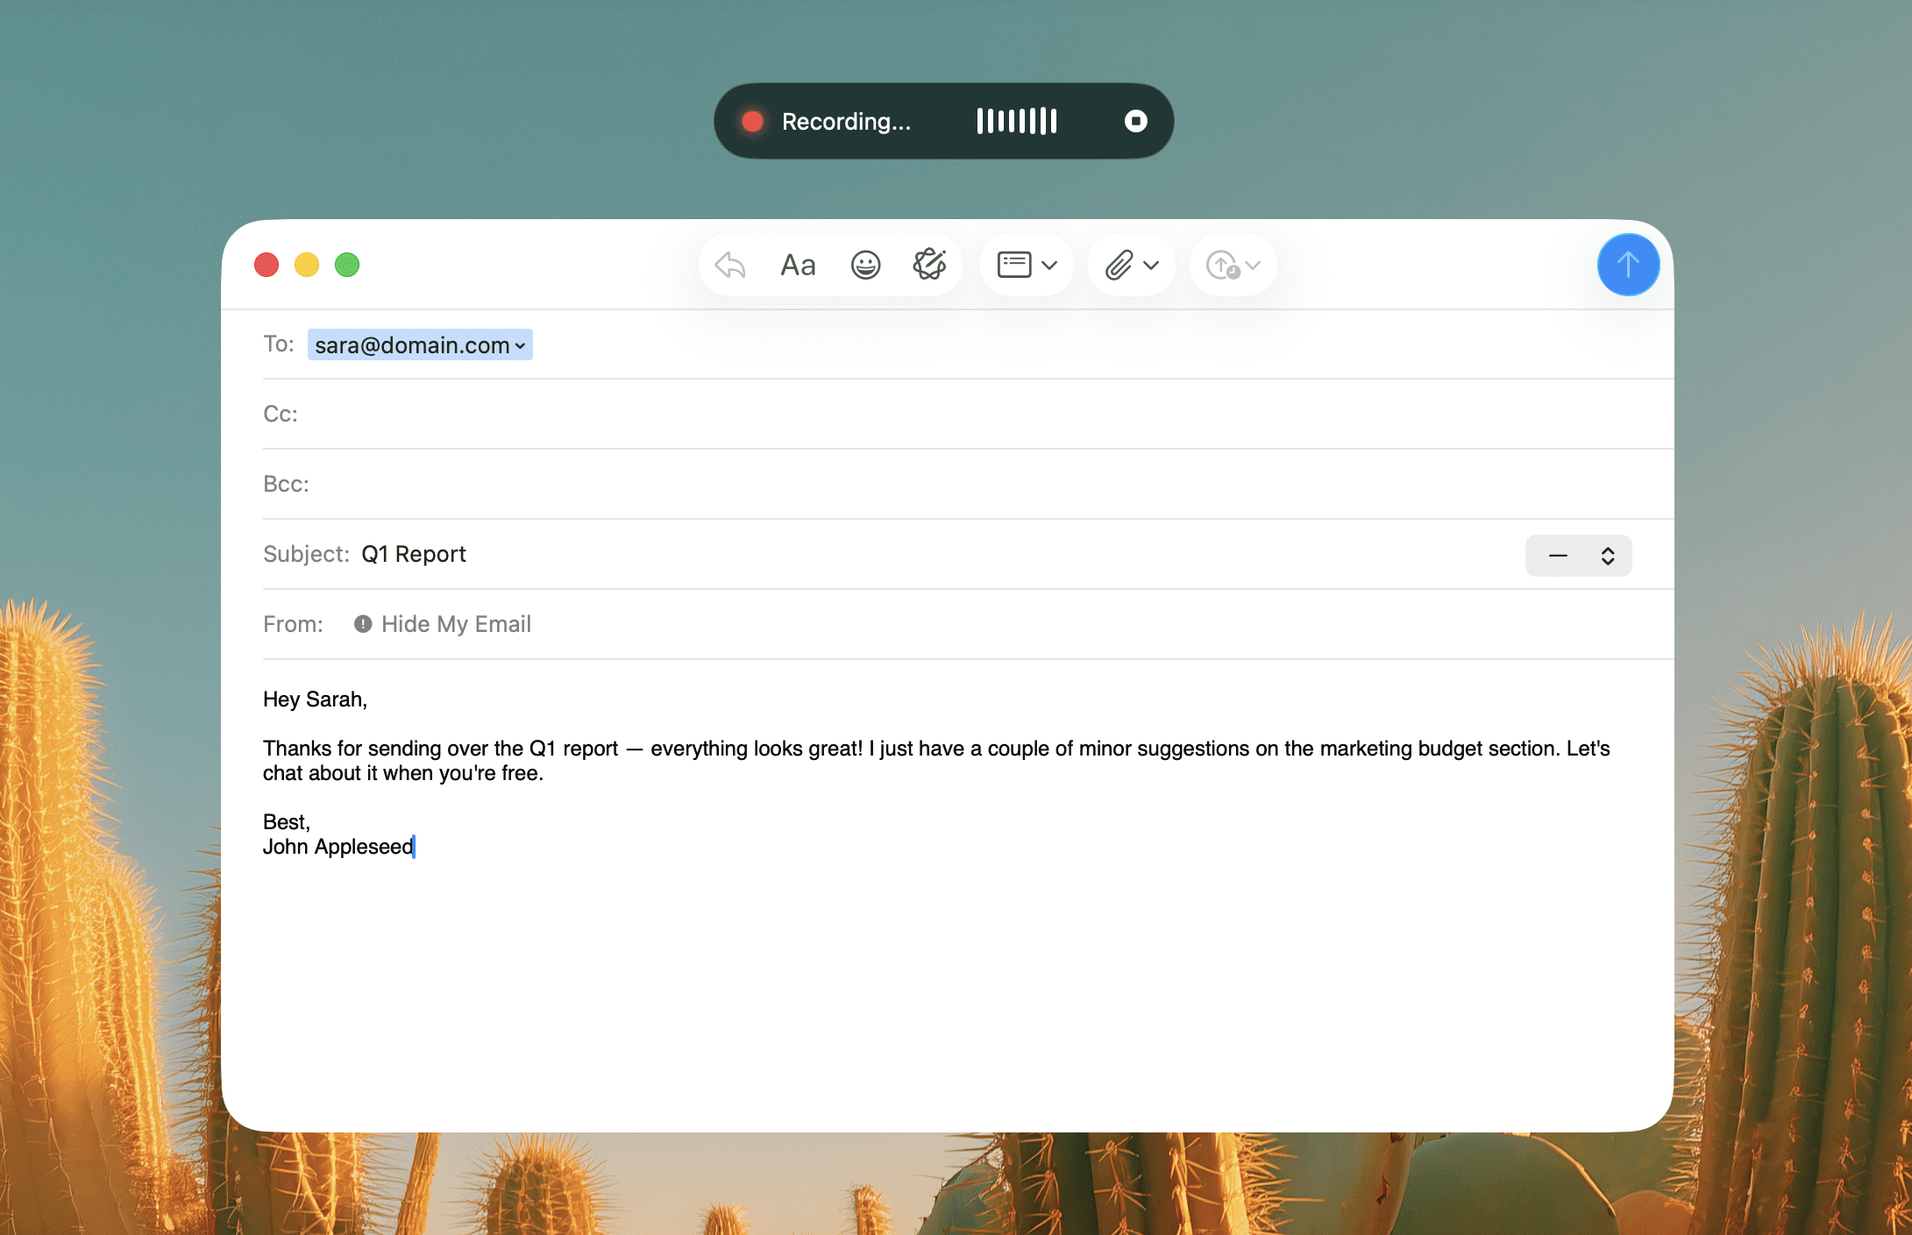Viewport: 1912px width, 1235px height.
Task: Click the audio level meter in recording pill
Action: (1015, 121)
